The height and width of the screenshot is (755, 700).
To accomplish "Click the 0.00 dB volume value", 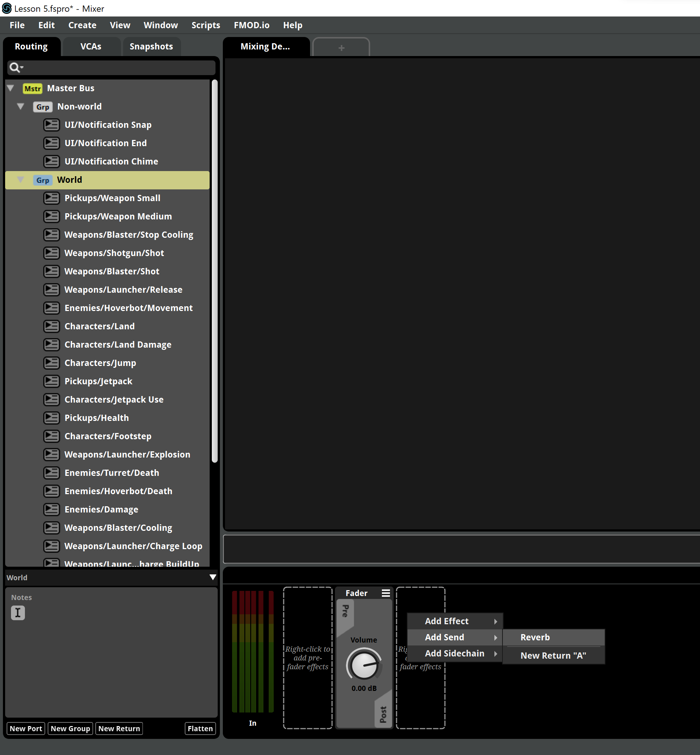I will pyautogui.click(x=364, y=688).
